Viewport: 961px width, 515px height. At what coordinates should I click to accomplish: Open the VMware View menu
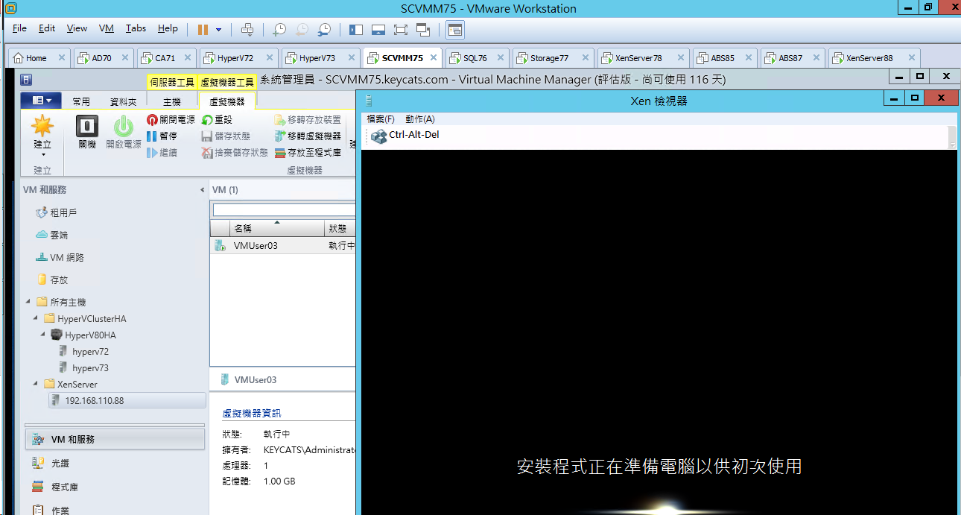tap(77, 28)
